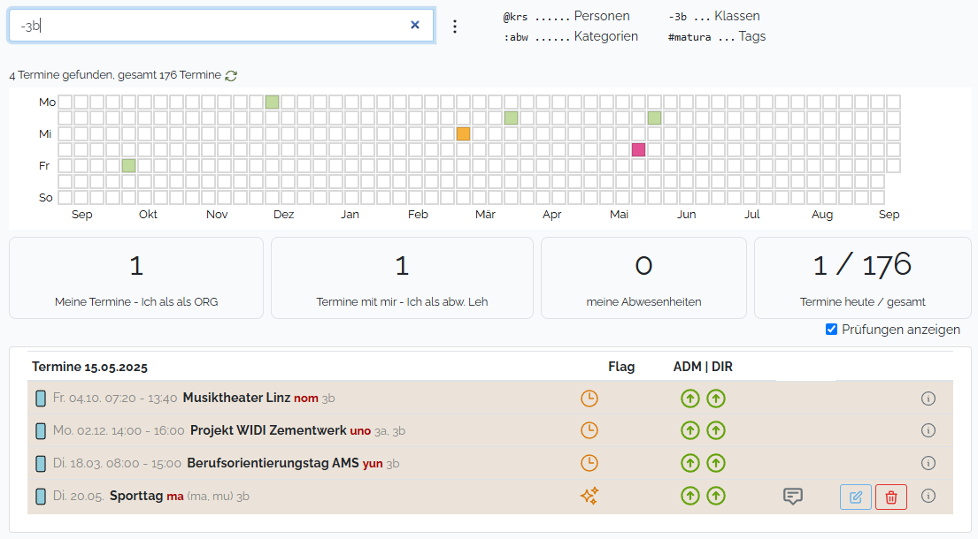The image size is (978, 539).
Task: Click the sparkle flag icon for Sporttag
Action: coord(589,497)
